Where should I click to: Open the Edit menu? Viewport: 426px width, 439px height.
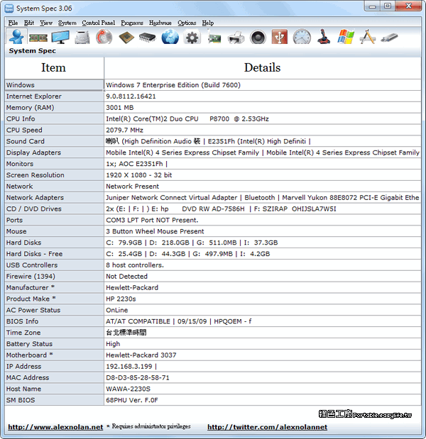(x=29, y=23)
